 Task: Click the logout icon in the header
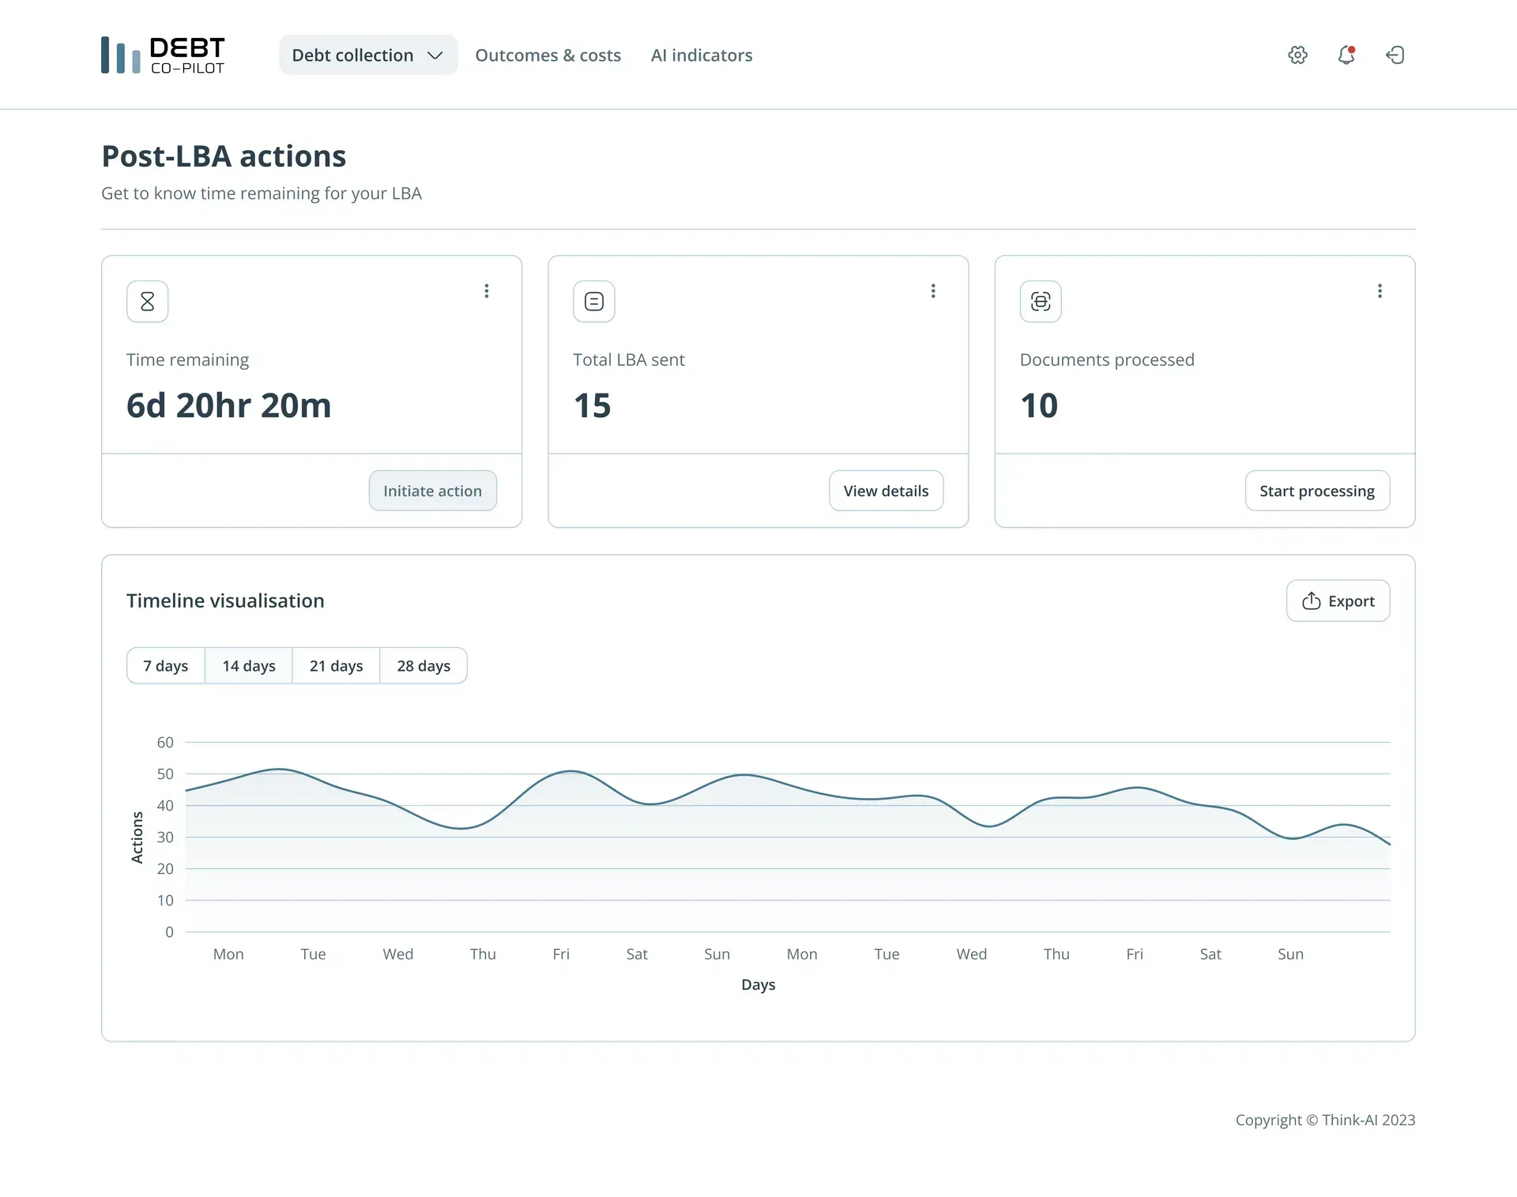click(x=1395, y=55)
